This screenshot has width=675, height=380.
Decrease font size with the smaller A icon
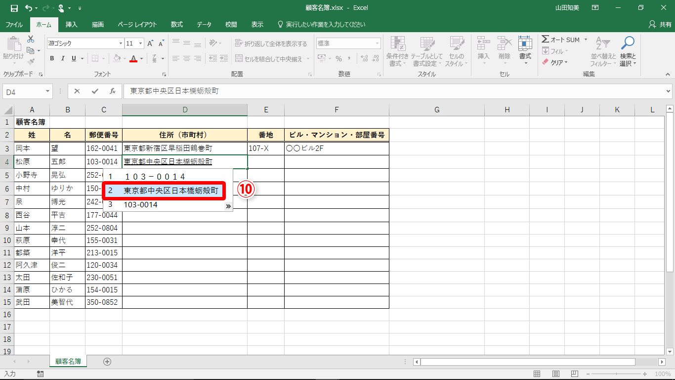click(163, 44)
